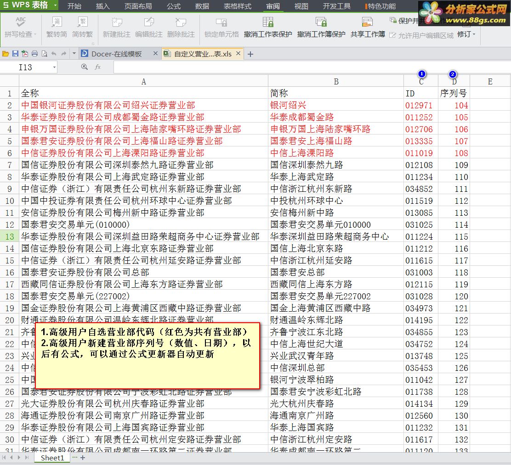Click cell with ID 012560
This screenshot has width=511, height=465.
tap(421, 416)
